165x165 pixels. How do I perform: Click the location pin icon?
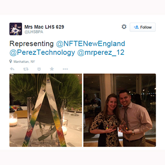point(11,61)
